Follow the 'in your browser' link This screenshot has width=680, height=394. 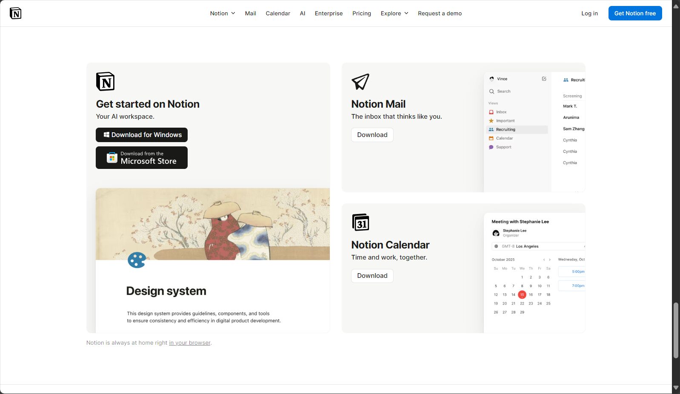(x=190, y=343)
